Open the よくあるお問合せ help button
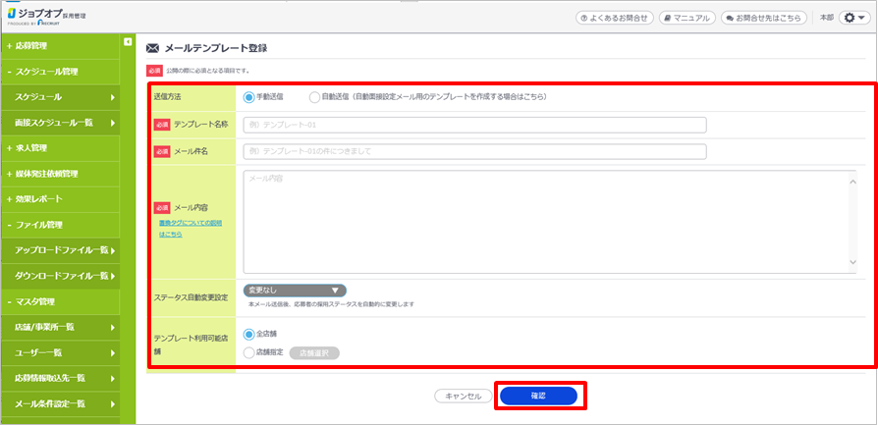 point(614,18)
